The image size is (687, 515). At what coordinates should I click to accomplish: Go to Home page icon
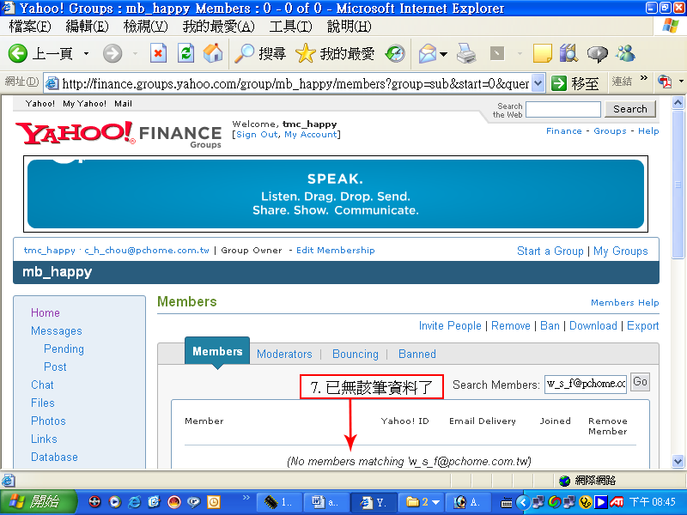tap(212, 54)
